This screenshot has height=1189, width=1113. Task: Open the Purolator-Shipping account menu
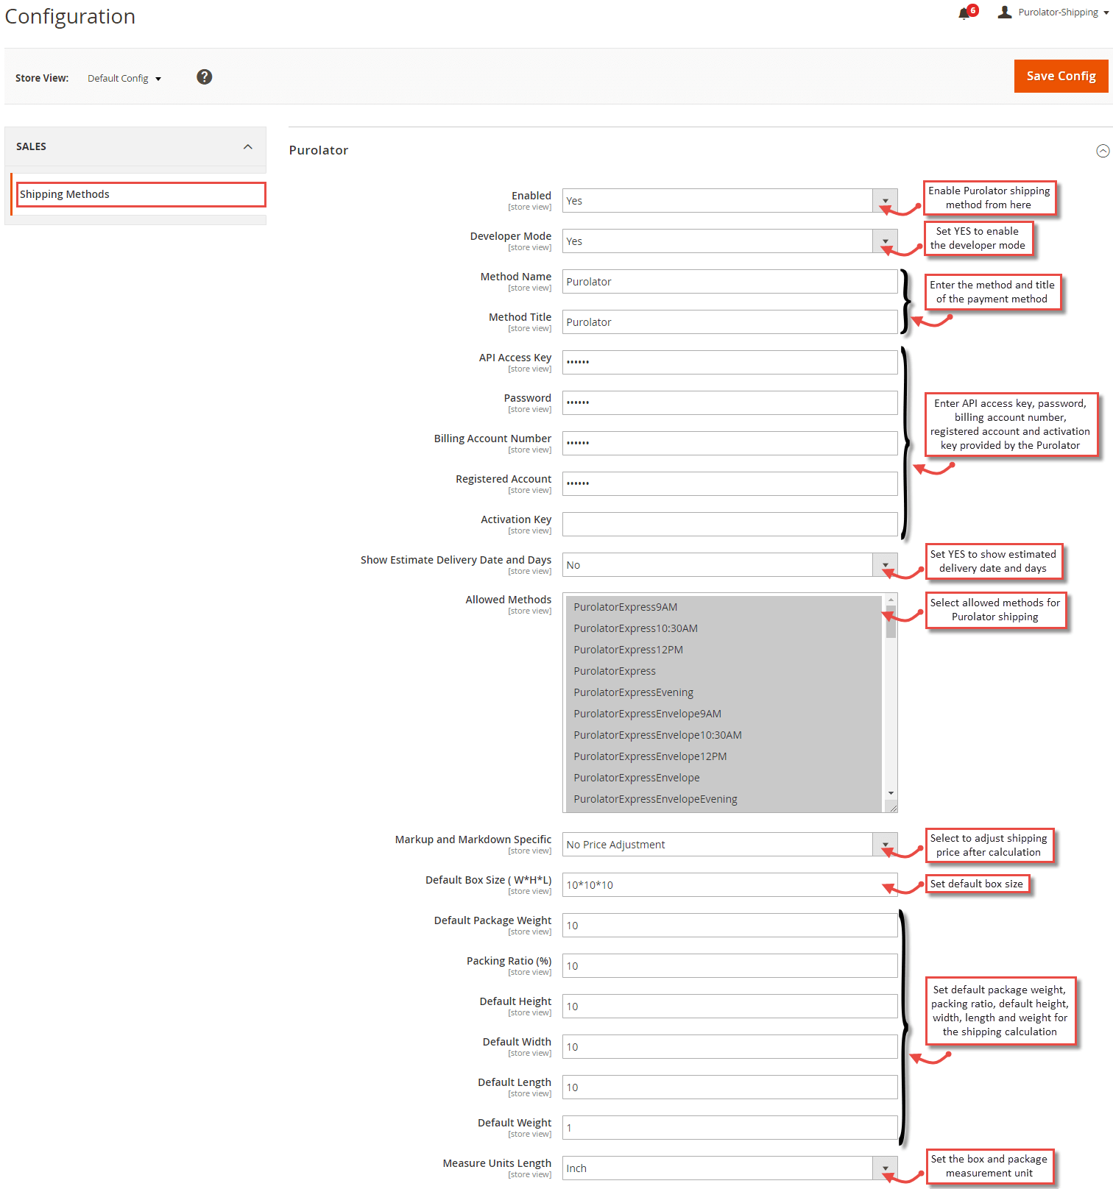coord(1063,13)
